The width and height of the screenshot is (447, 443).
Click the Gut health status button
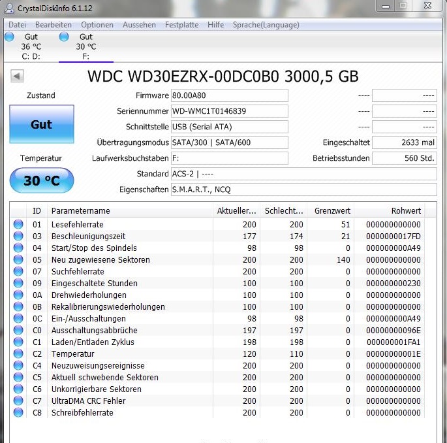click(42, 124)
